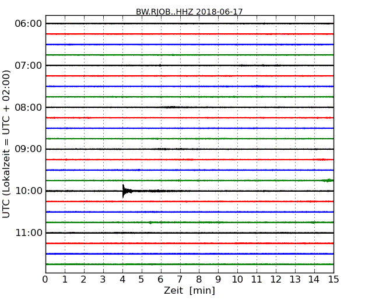
Task: Click x-axis tick label 5
Action: [x=142, y=280]
